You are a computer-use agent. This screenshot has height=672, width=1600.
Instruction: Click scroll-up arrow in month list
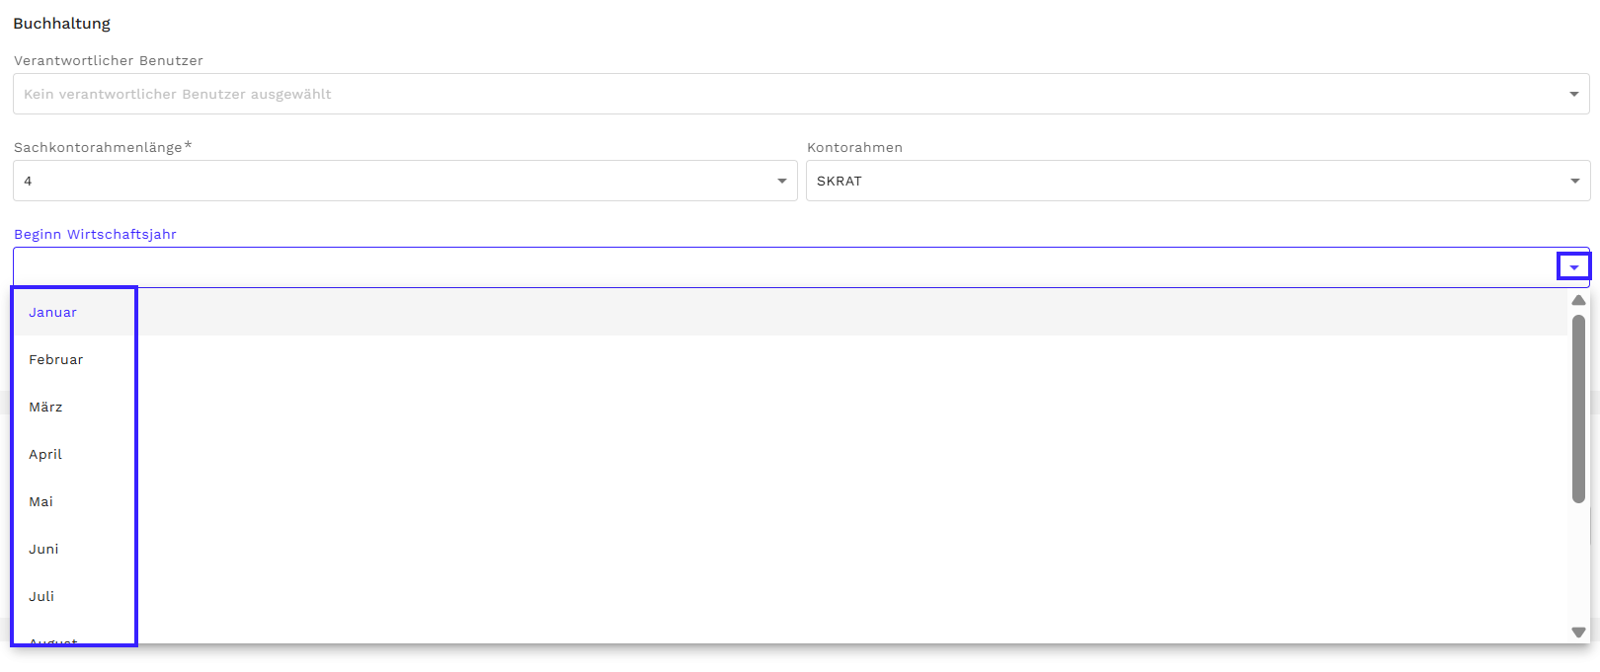coord(1578,300)
